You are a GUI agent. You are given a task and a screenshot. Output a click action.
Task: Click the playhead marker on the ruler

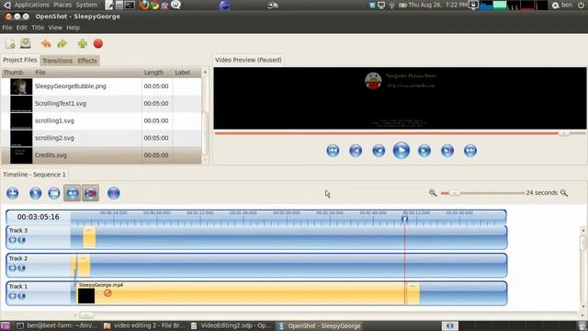[x=404, y=219]
